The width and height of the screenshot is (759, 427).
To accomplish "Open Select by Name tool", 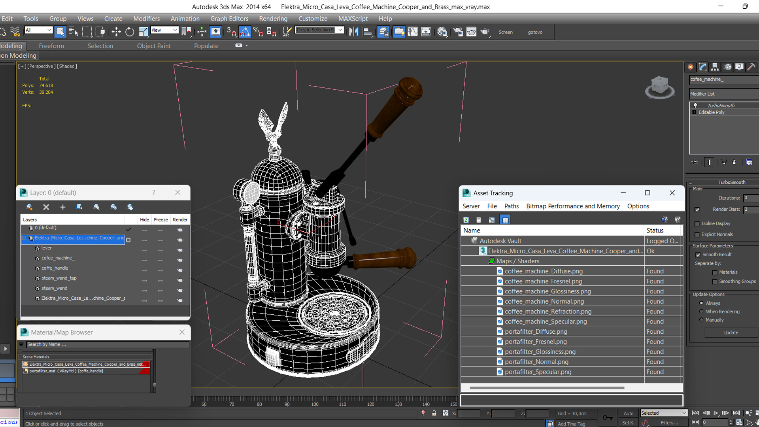I will click(x=74, y=32).
